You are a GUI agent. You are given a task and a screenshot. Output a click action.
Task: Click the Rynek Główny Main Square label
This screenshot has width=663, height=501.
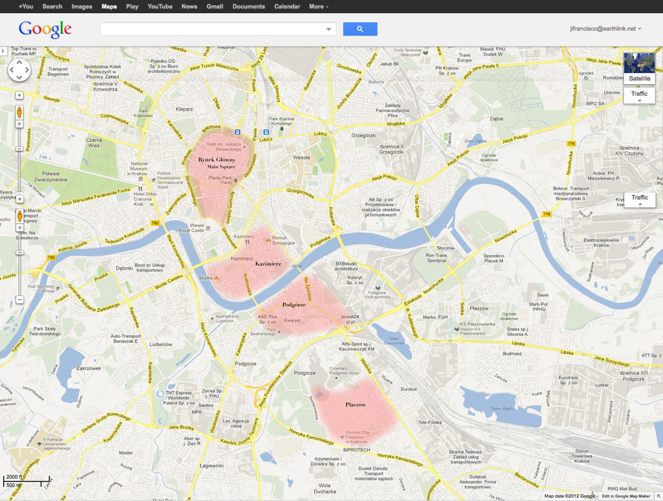pos(216,162)
